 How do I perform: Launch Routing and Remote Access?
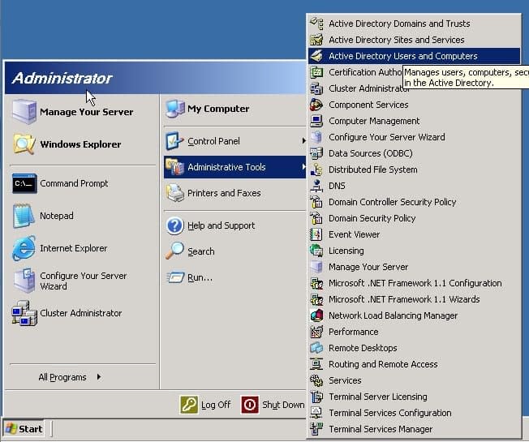pos(414,364)
